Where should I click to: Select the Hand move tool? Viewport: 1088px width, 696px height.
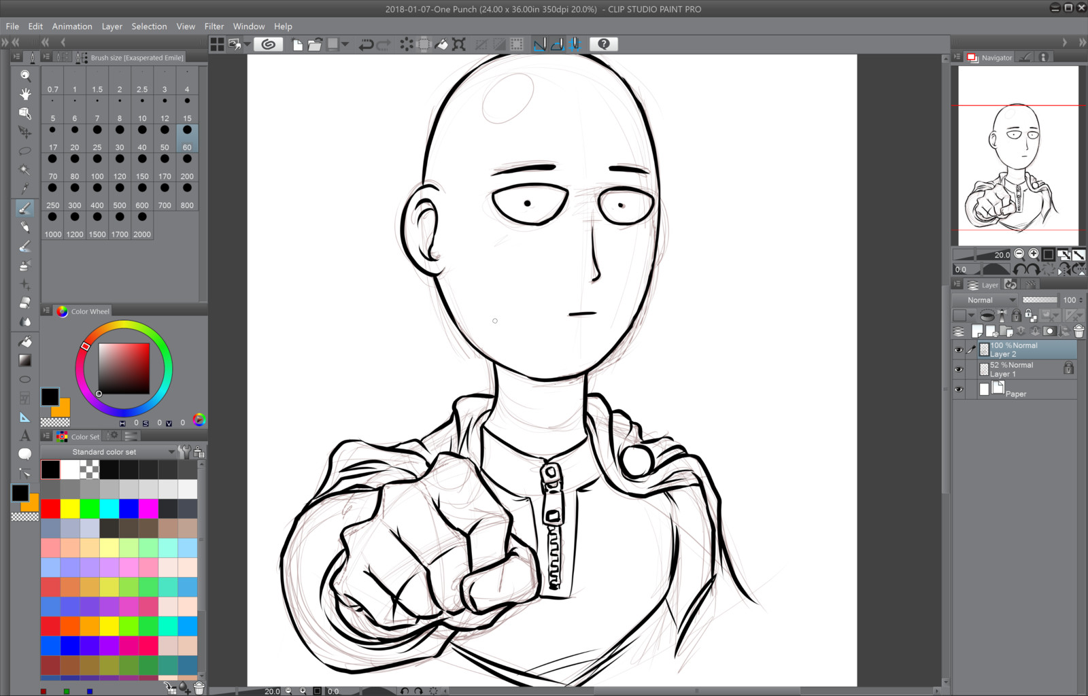pyautogui.click(x=25, y=94)
